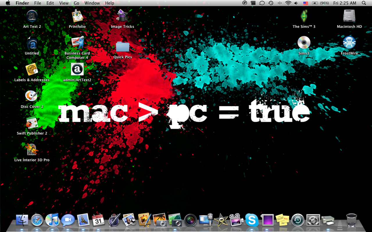The image size is (372, 232).
Task: Open Skype from the Dock
Action: [252, 220]
